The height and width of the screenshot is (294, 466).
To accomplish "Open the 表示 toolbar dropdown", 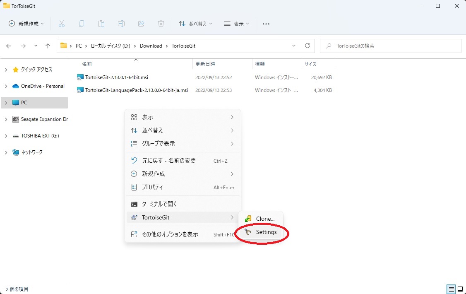I will (x=236, y=24).
